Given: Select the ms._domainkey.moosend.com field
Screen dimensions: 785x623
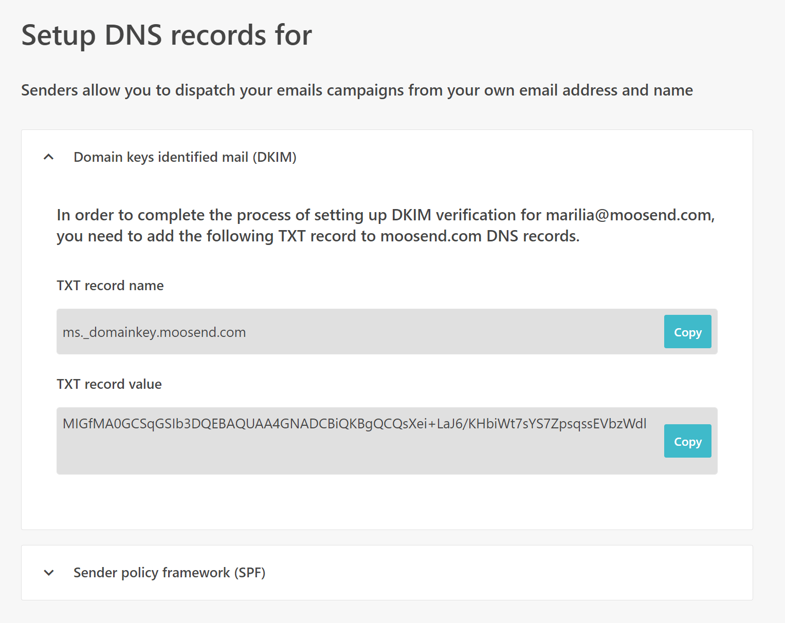Looking at the screenshot, I should tap(387, 332).
